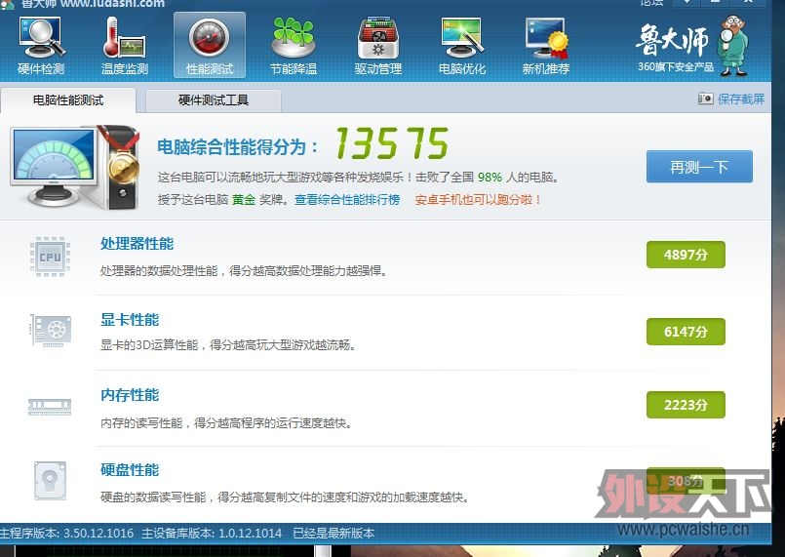Click the 主程序版本 3.50.12.1016 text
The height and width of the screenshot is (557, 785).
point(66,533)
